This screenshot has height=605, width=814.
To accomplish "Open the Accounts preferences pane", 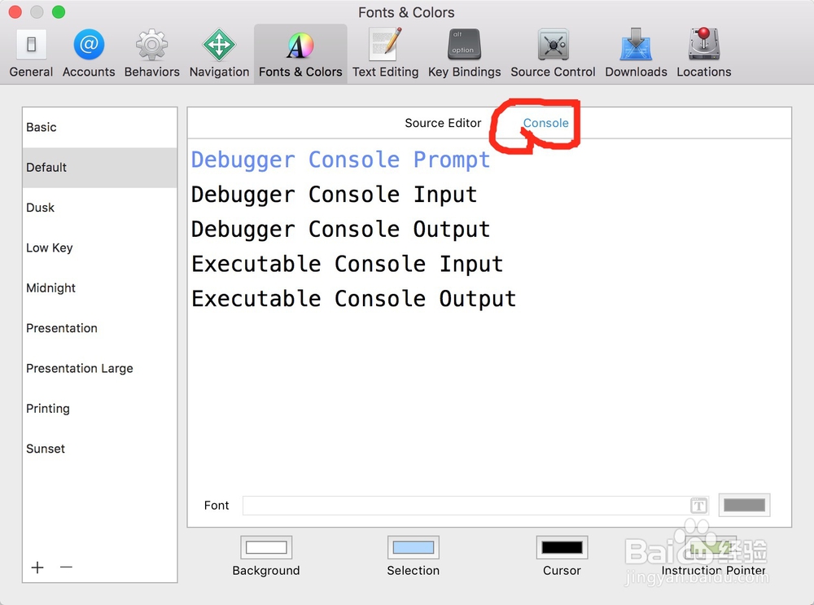I will (x=89, y=53).
